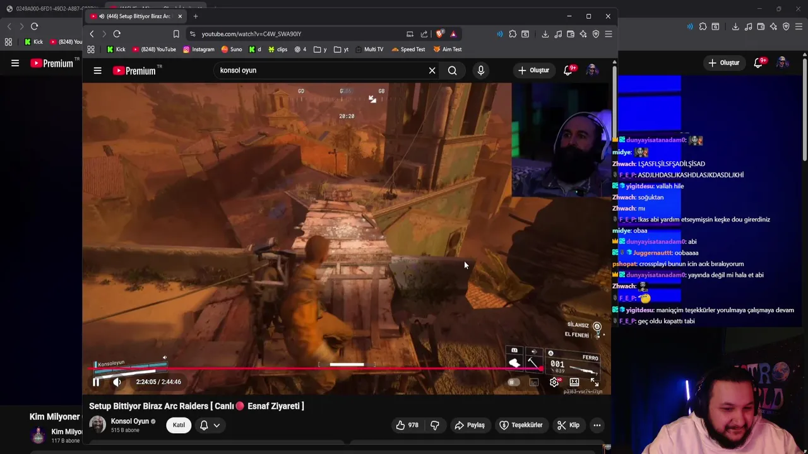This screenshot has height=454, width=808.
Task: Open hamburger menu in background YouTube window
Action: tap(15, 63)
